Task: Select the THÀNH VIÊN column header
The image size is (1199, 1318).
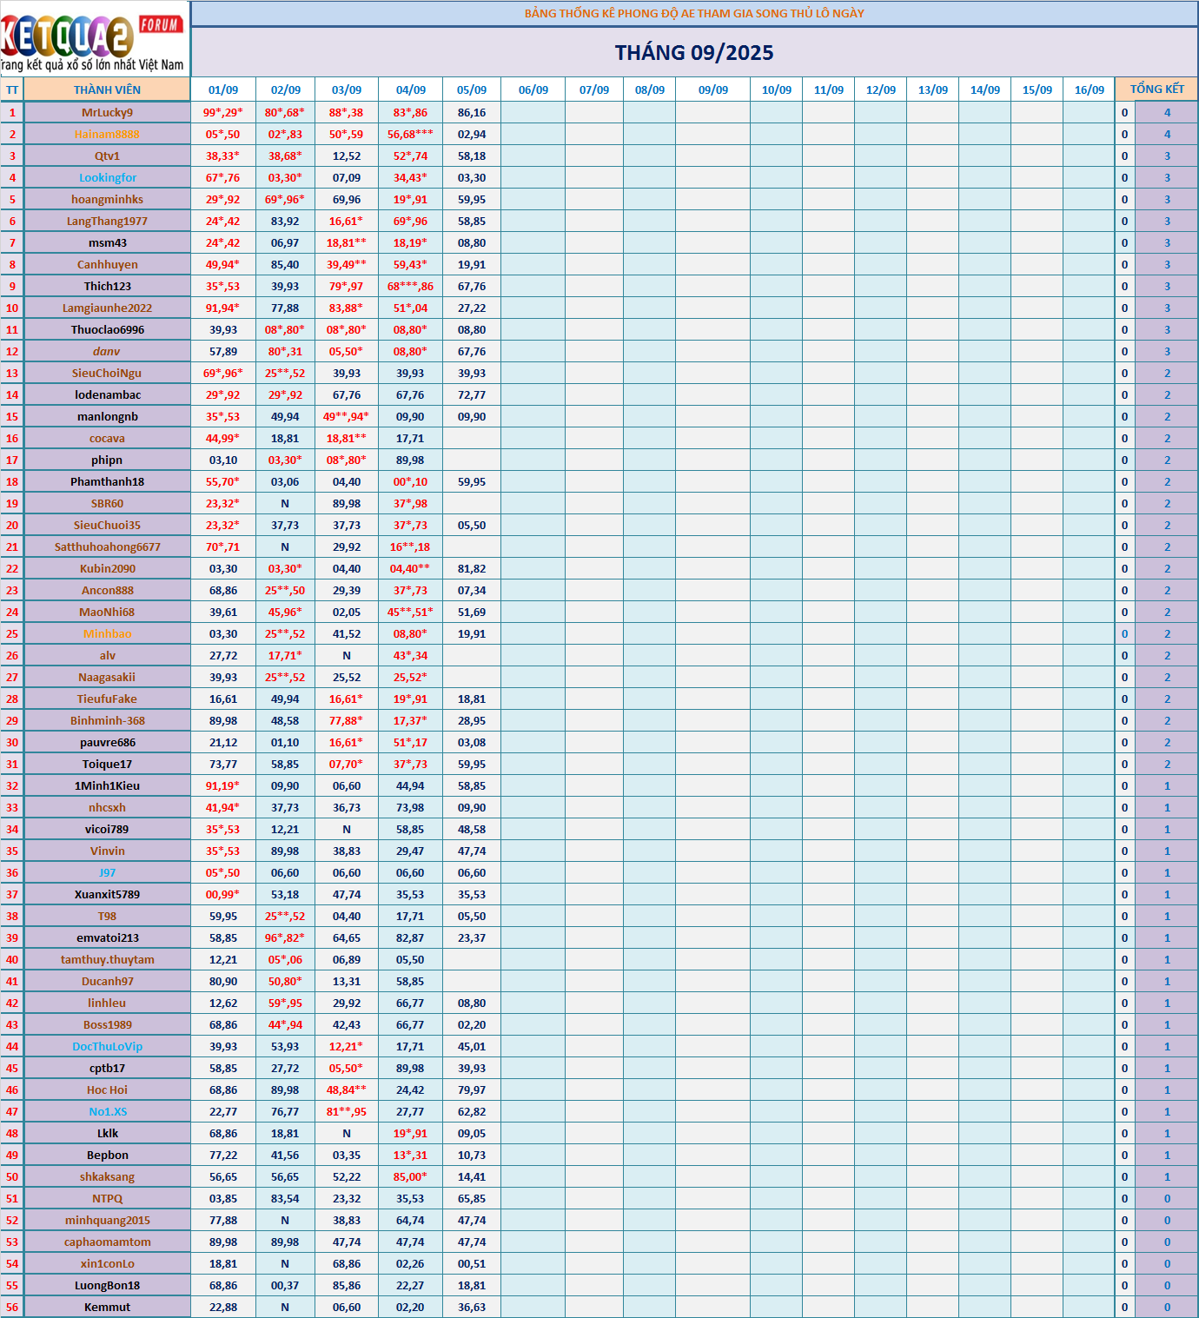Action: (107, 89)
